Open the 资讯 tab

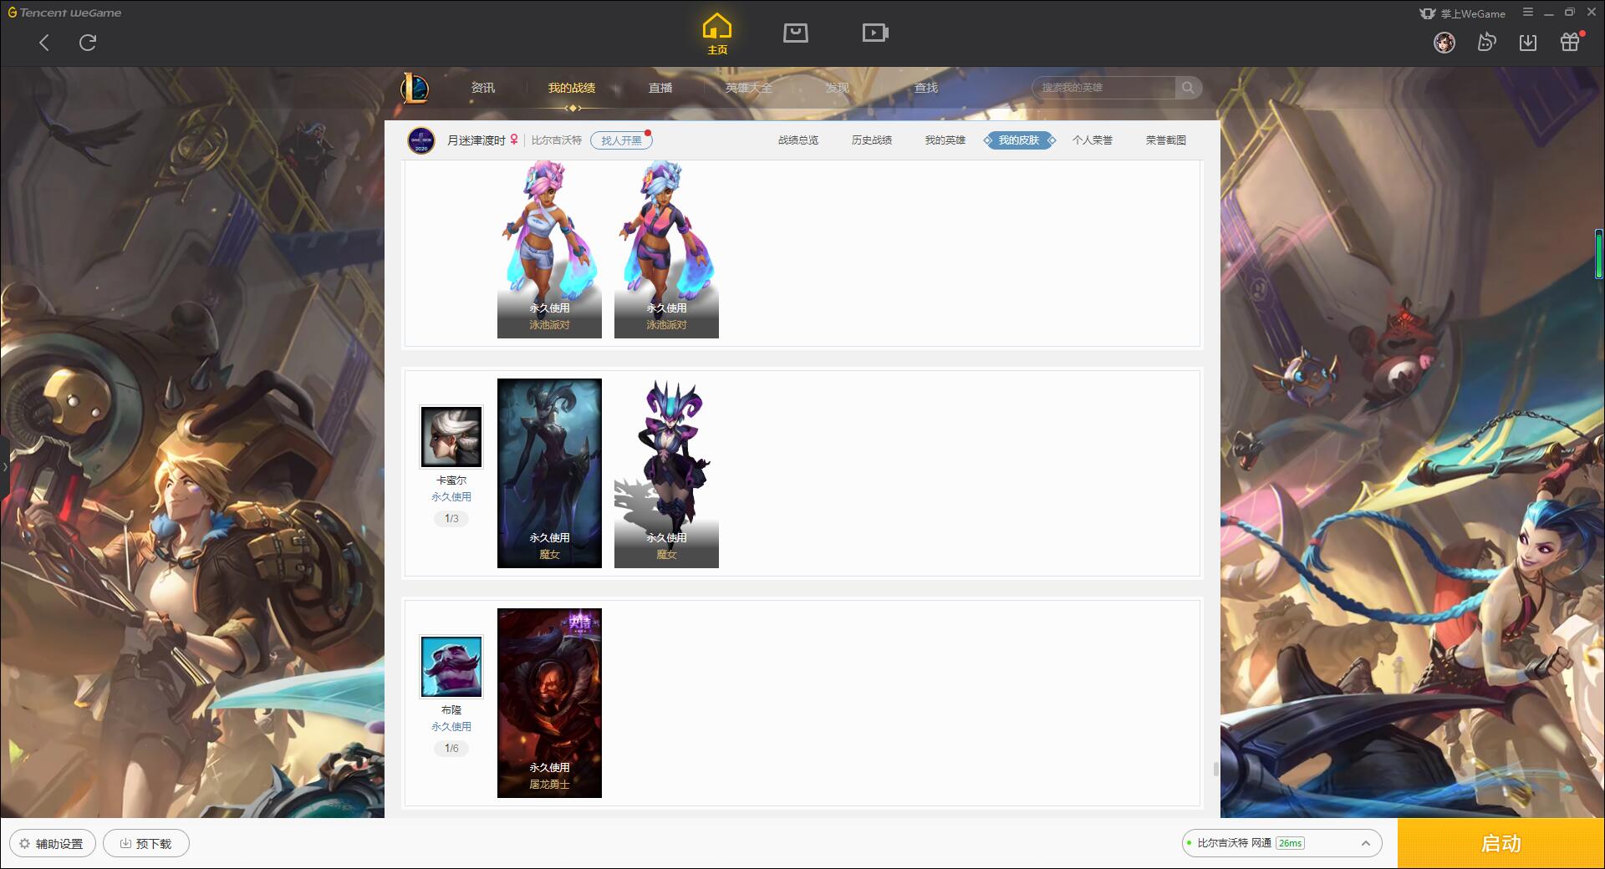(x=483, y=88)
